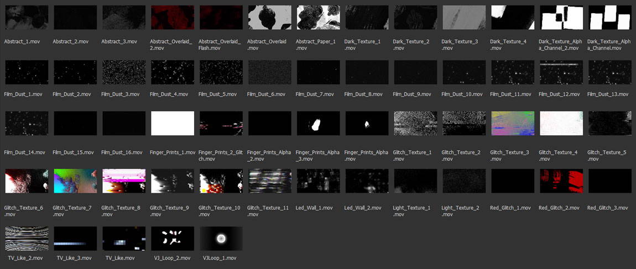The width and height of the screenshot is (636, 269).
Task: Select the Finger_Prints_Alpha_3.mov thumbnail
Action: point(319,123)
